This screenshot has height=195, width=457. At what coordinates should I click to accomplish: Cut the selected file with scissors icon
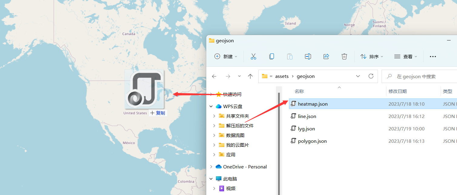tap(253, 56)
